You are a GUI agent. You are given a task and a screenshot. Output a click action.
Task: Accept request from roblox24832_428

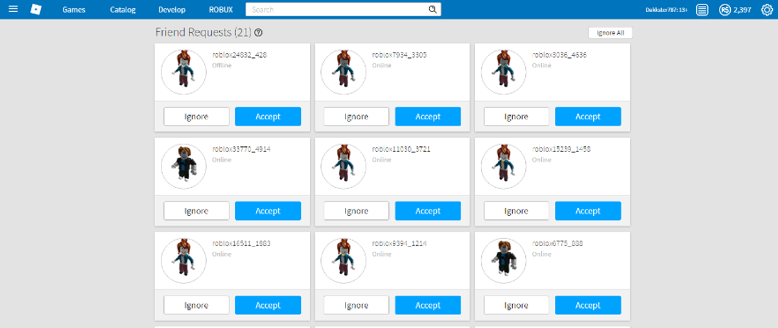(268, 116)
